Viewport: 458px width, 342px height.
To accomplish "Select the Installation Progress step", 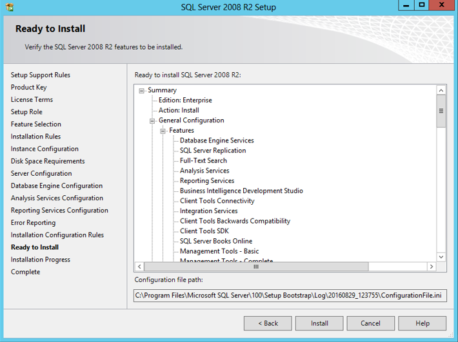I will click(x=41, y=260).
